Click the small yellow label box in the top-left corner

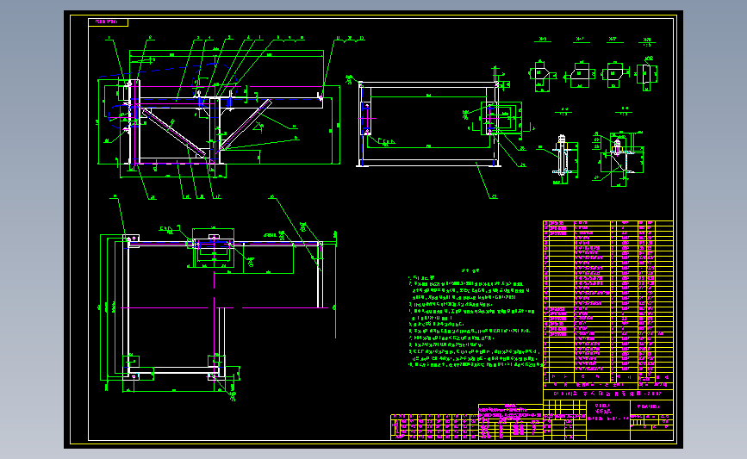point(109,22)
